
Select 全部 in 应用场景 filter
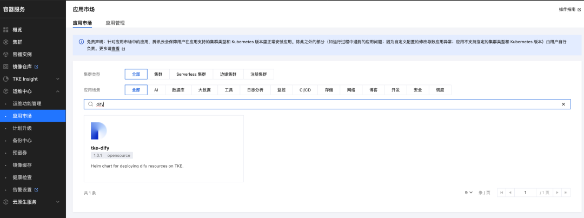pos(136,90)
